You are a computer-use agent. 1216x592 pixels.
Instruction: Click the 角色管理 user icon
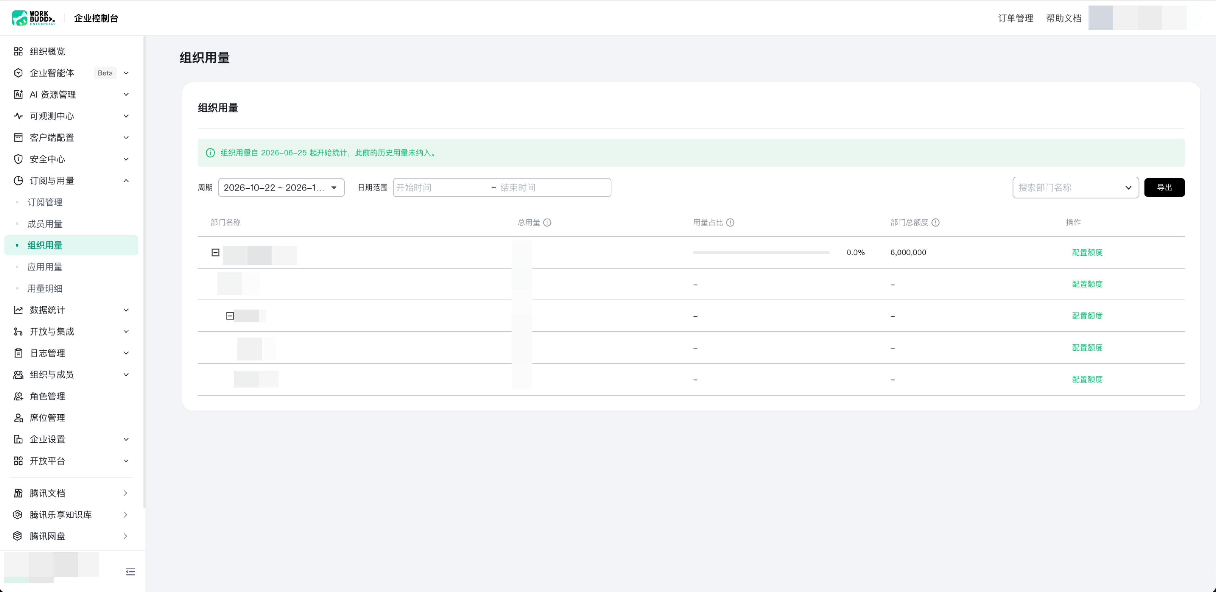(18, 396)
